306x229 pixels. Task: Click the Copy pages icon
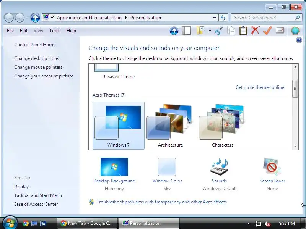[x=231, y=31]
